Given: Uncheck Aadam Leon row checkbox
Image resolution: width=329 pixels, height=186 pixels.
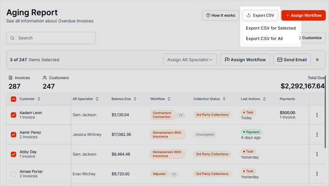Looking at the screenshot, I should coord(13,115).
